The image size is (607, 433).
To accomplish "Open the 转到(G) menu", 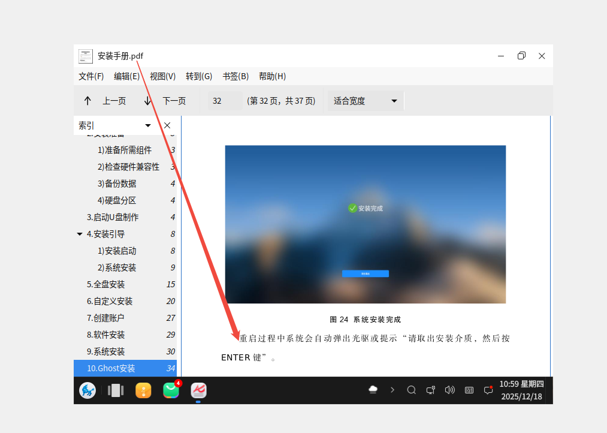I will [199, 76].
